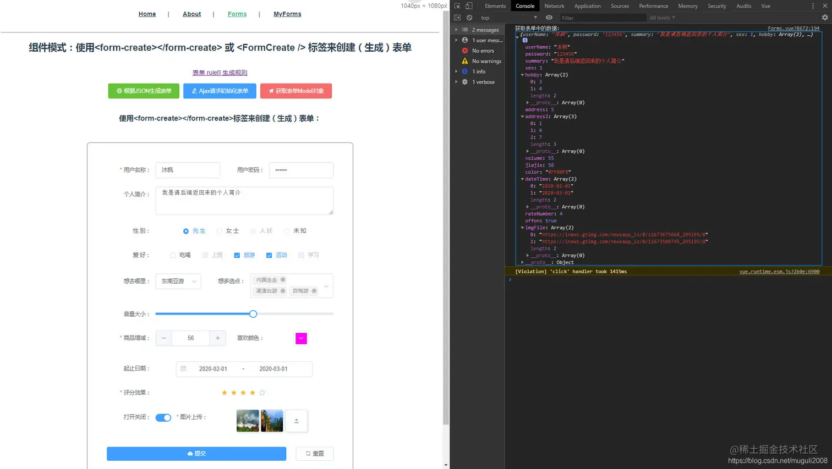The image size is (832, 469).
Task: Open the Vue DevTools tab
Action: pyautogui.click(x=767, y=5)
